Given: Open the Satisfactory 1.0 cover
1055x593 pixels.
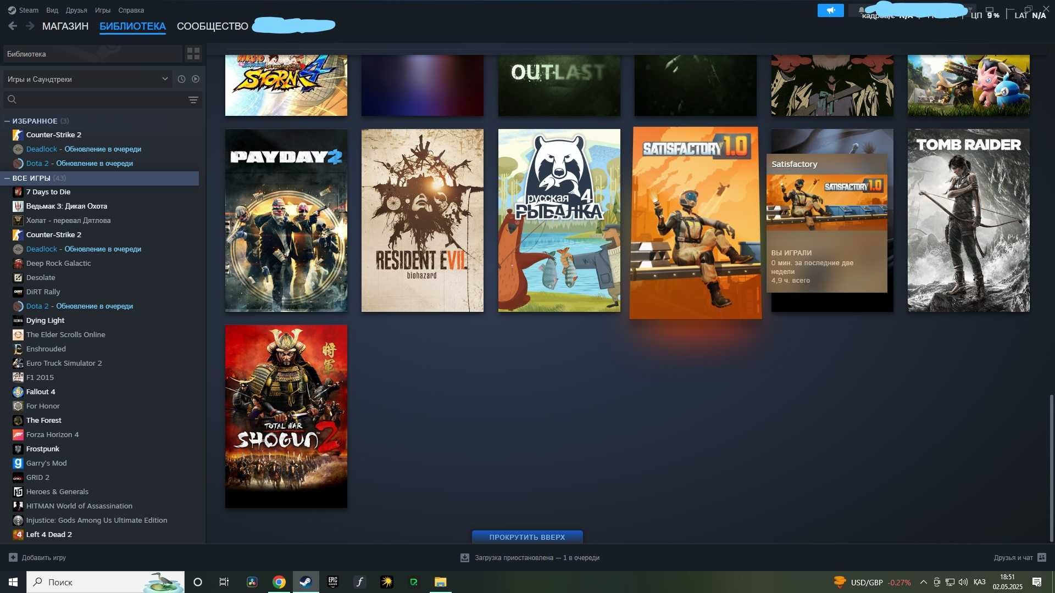Looking at the screenshot, I should 696,223.
